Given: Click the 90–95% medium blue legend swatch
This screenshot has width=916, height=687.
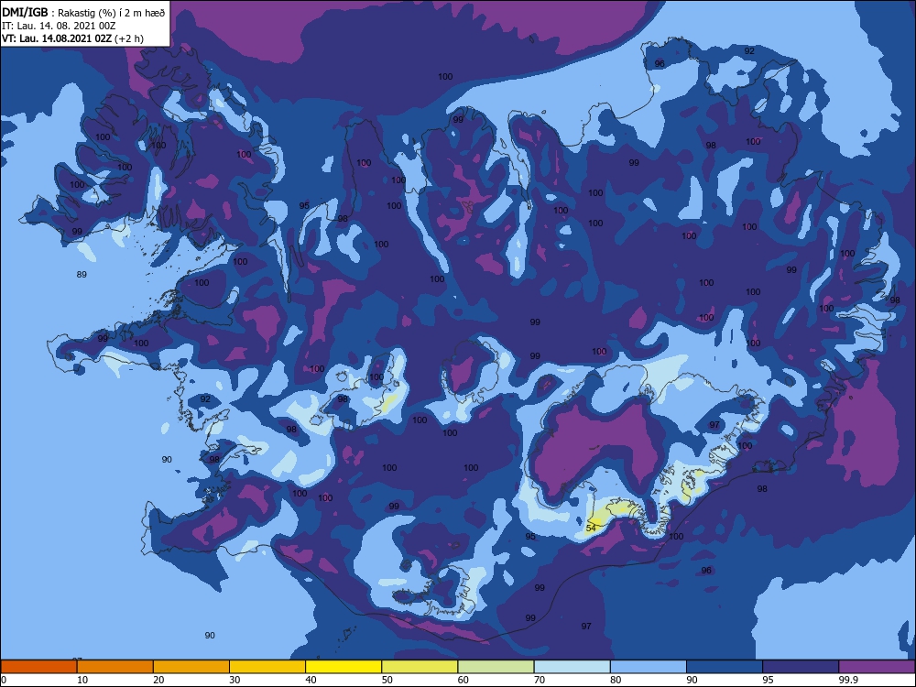Looking at the screenshot, I should coord(725,667).
